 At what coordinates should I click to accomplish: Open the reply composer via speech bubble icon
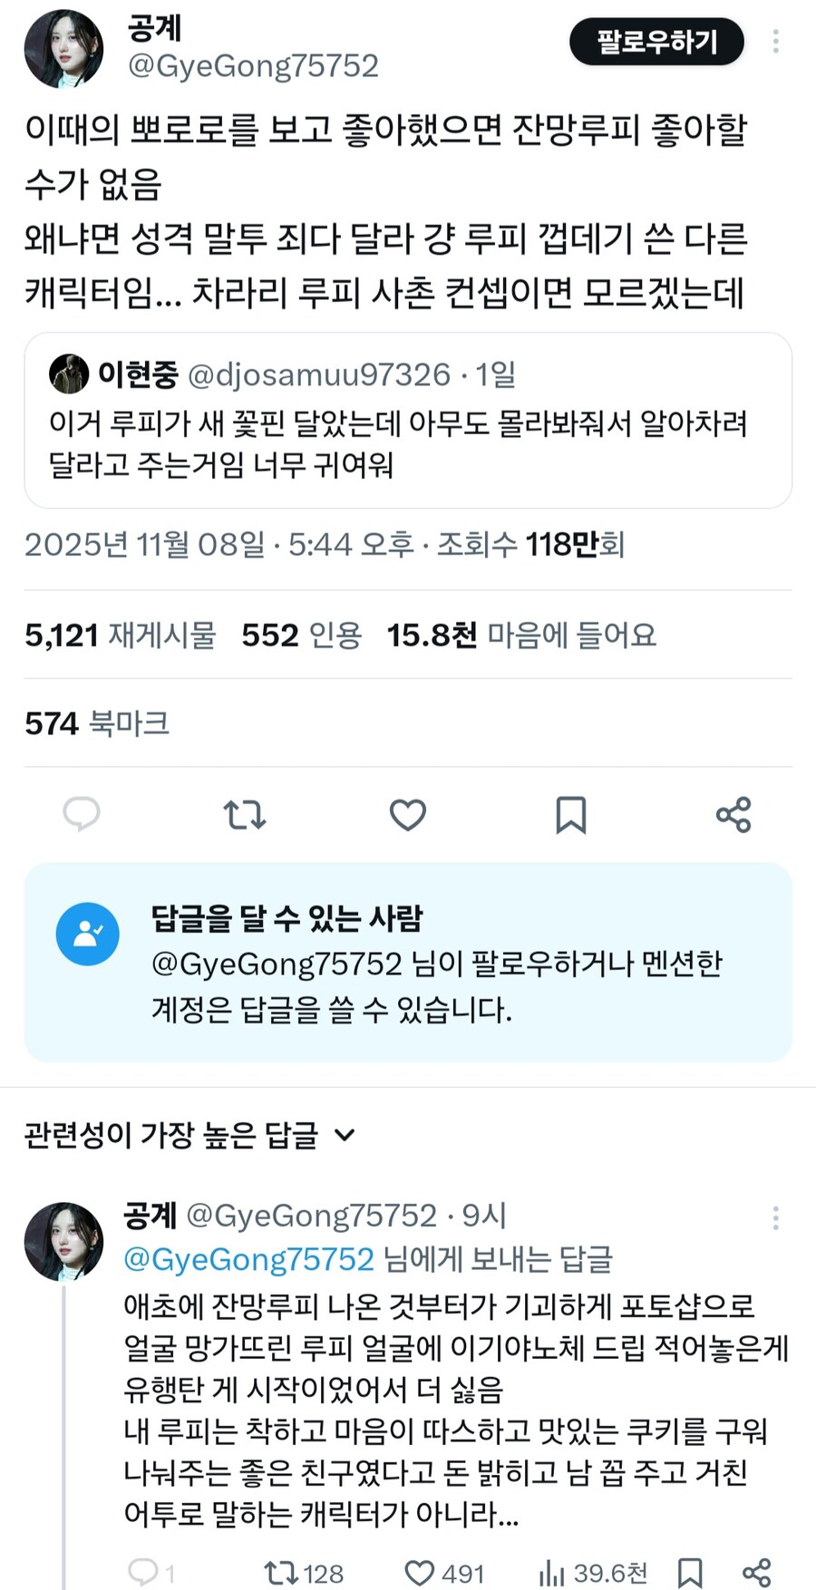(83, 815)
